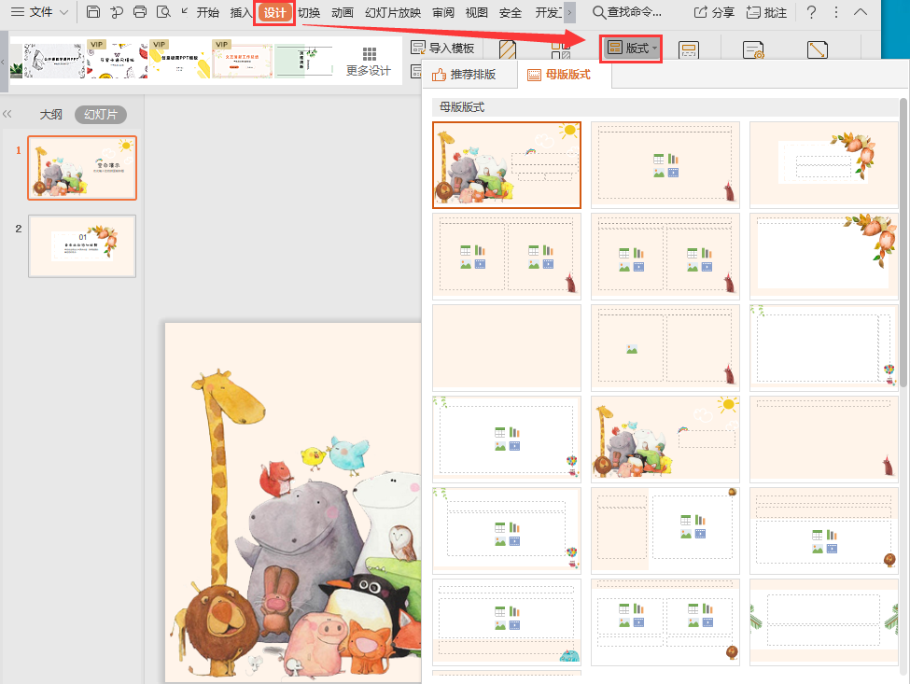The width and height of the screenshot is (910, 684).
Task: Switch to the 推荐排版 tab
Action: click(x=464, y=75)
